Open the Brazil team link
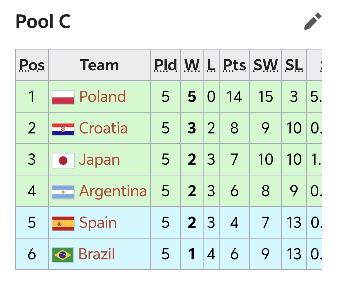The width and height of the screenshot is (337, 284). pyautogui.click(x=97, y=254)
